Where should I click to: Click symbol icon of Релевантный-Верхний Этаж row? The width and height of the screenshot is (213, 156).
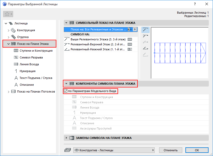pos(130,44)
